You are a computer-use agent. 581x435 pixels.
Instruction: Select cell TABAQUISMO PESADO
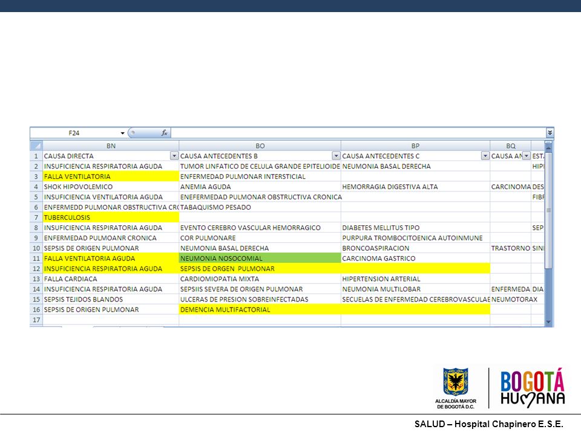[x=260, y=207]
